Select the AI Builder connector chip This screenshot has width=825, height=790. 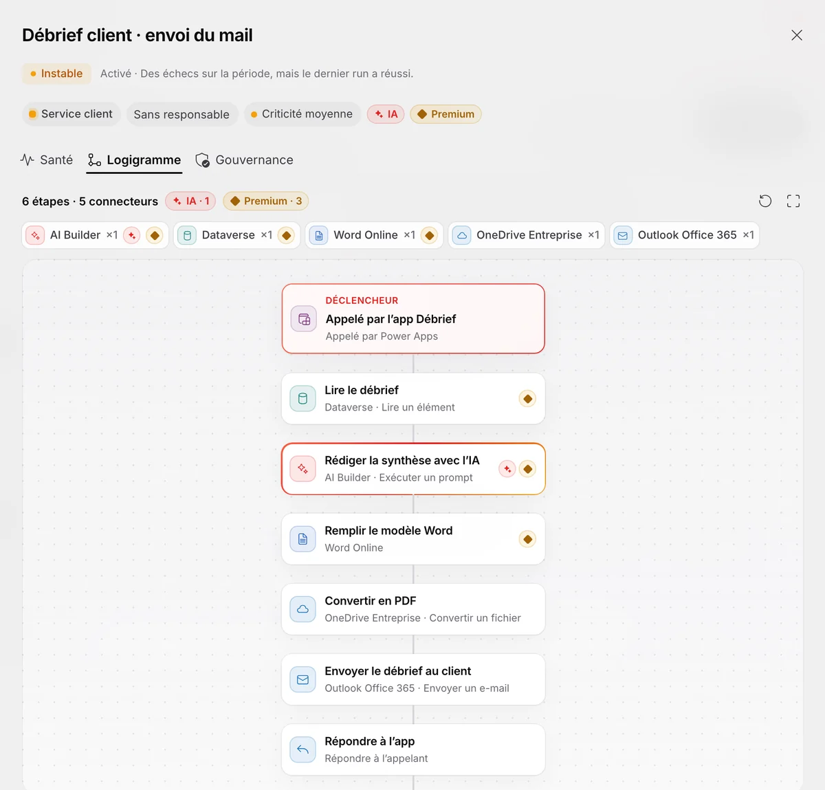point(95,235)
